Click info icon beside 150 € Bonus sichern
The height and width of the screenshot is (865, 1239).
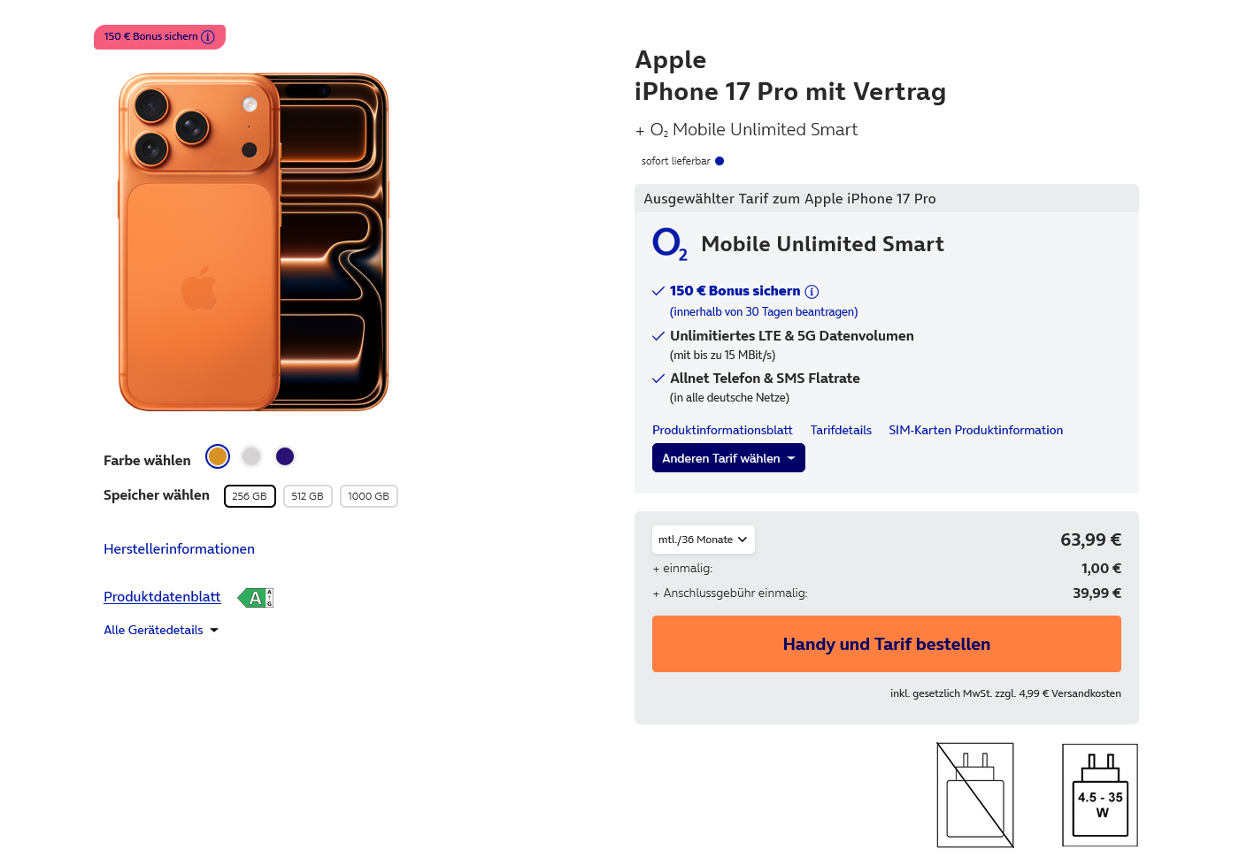point(812,292)
